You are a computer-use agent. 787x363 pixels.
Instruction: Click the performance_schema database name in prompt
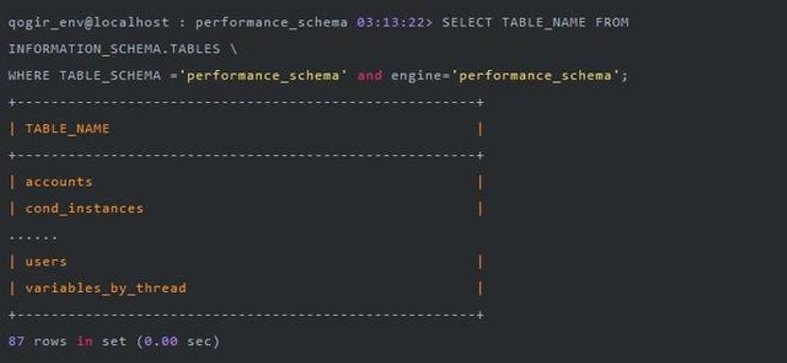coord(271,23)
